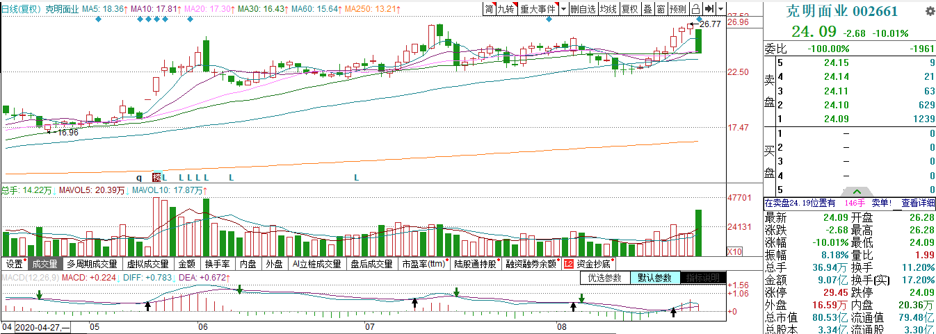Select the 金额 indicator tab
The height and width of the screenshot is (334, 936).
(x=187, y=264)
